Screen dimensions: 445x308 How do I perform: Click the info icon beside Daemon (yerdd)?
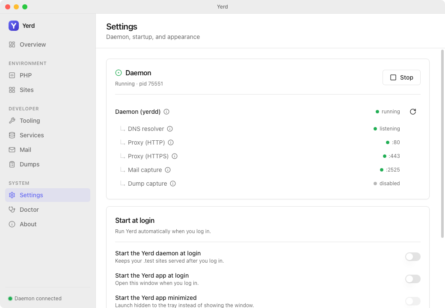click(166, 112)
